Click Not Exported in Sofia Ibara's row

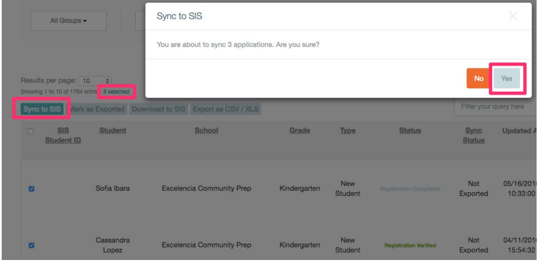tap(474, 189)
